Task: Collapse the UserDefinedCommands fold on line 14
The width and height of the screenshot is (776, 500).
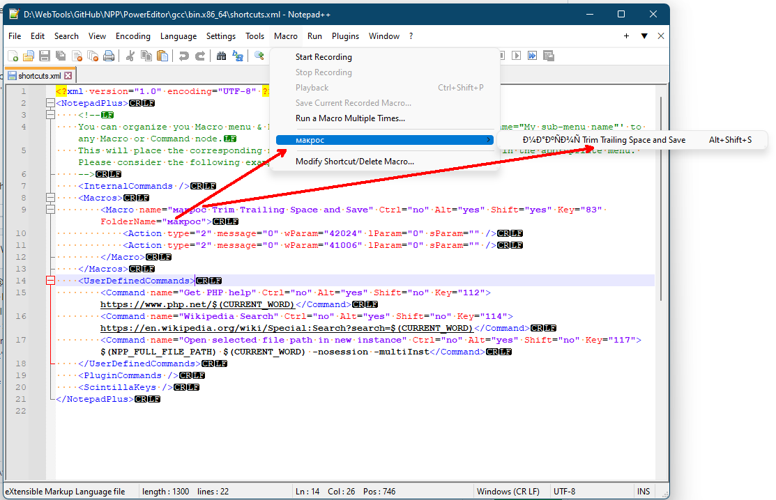Action: tap(50, 281)
